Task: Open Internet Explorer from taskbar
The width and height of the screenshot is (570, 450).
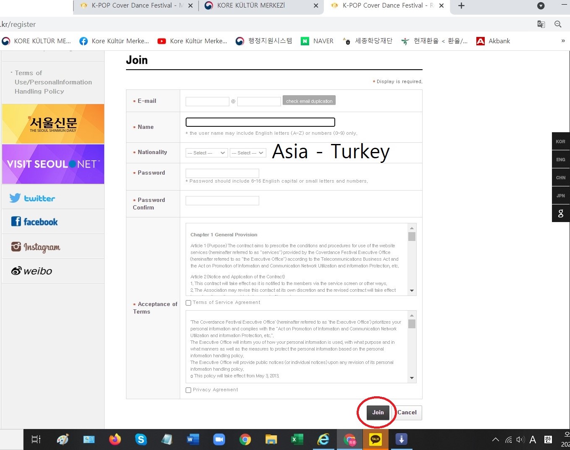Action: (323, 440)
